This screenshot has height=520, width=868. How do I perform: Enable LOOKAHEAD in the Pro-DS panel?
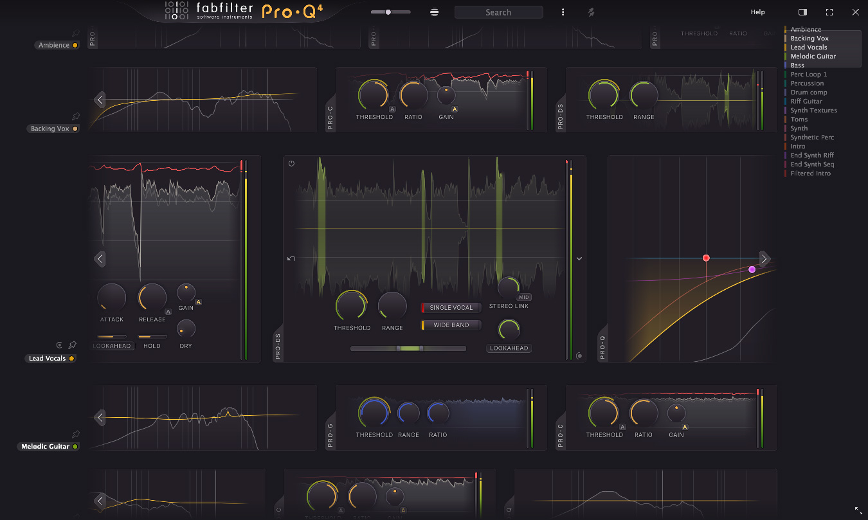coord(509,348)
